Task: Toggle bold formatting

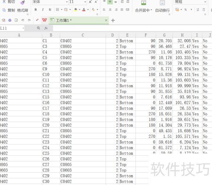Action: tap(36, 10)
